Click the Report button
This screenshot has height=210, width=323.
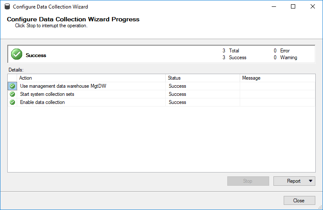pyautogui.click(x=294, y=181)
